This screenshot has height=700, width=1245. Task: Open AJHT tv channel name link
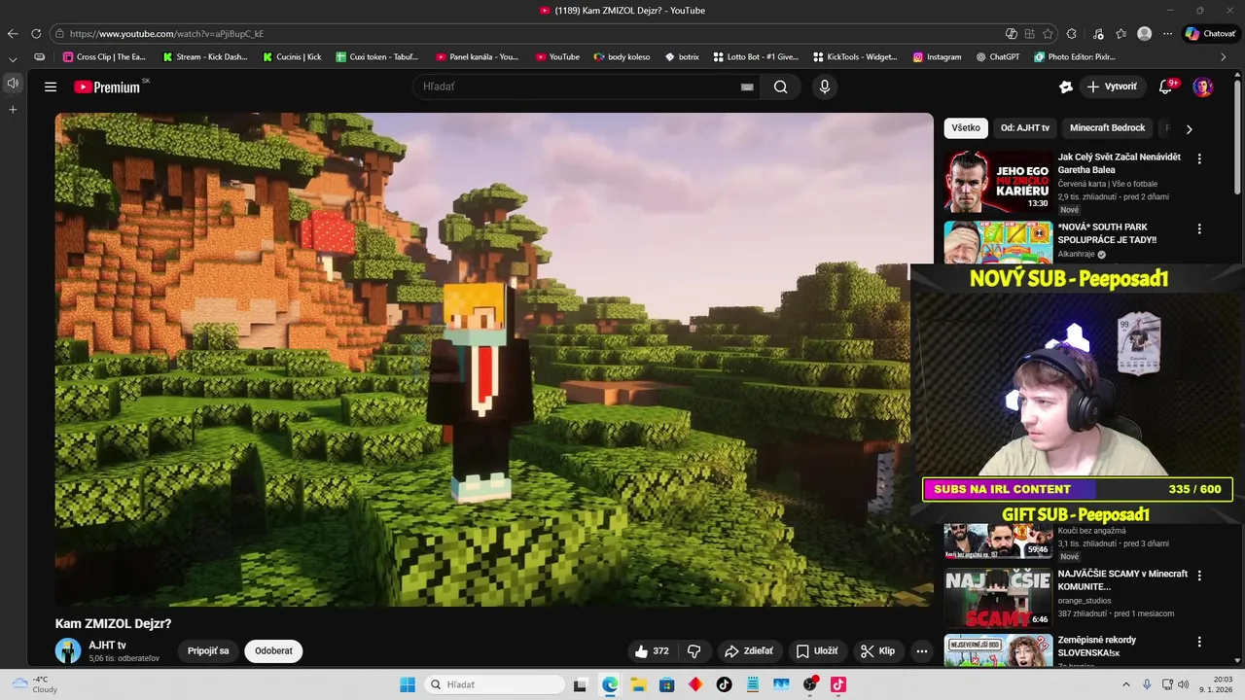(107, 645)
